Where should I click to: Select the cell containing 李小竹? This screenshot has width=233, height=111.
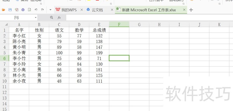(19, 58)
